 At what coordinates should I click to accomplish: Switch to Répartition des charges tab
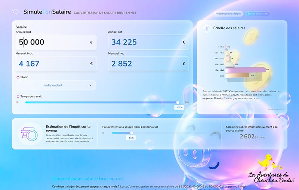tap(228, 13)
